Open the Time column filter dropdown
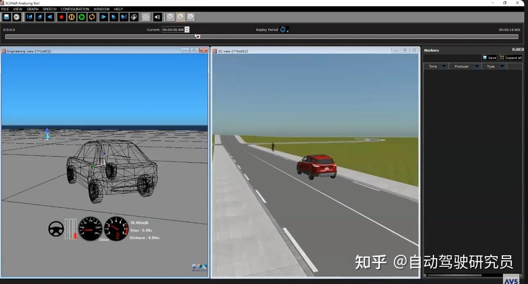528x284 pixels. coord(444,66)
